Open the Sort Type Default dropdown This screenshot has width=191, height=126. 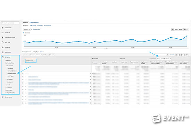(x=52, y=55)
